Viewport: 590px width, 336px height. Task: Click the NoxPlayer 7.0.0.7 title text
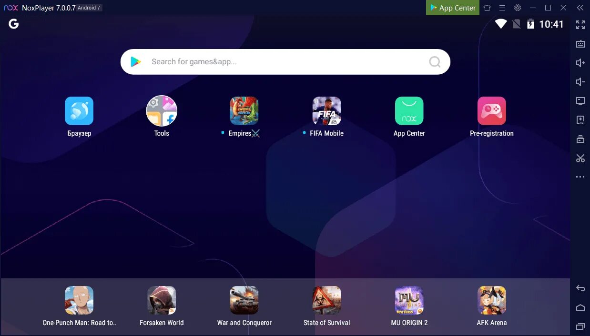[x=49, y=8]
